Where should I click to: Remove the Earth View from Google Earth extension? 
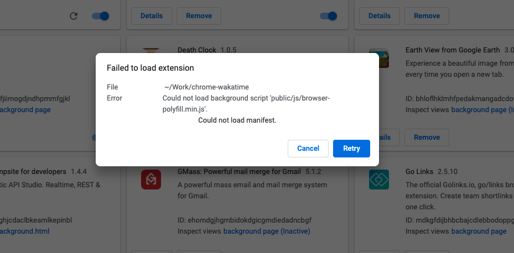(x=427, y=138)
